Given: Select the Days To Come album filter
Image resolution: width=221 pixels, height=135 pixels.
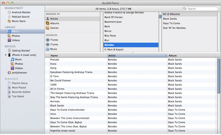Looking at the screenshot, I should tap(171, 23).
